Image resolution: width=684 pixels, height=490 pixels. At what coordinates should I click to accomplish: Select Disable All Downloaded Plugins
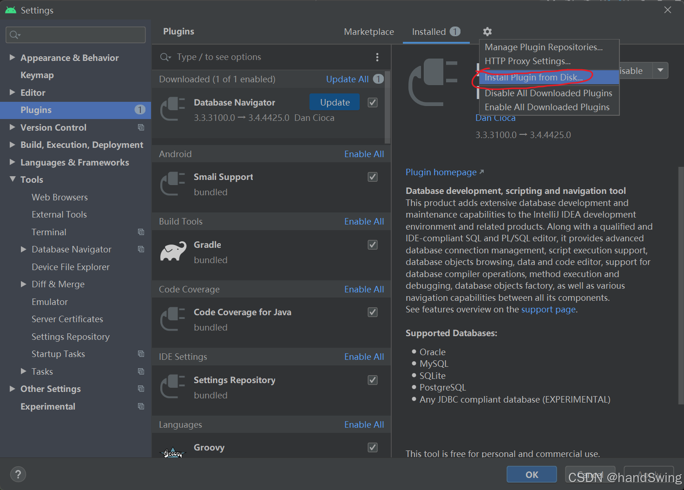[548, 93]
